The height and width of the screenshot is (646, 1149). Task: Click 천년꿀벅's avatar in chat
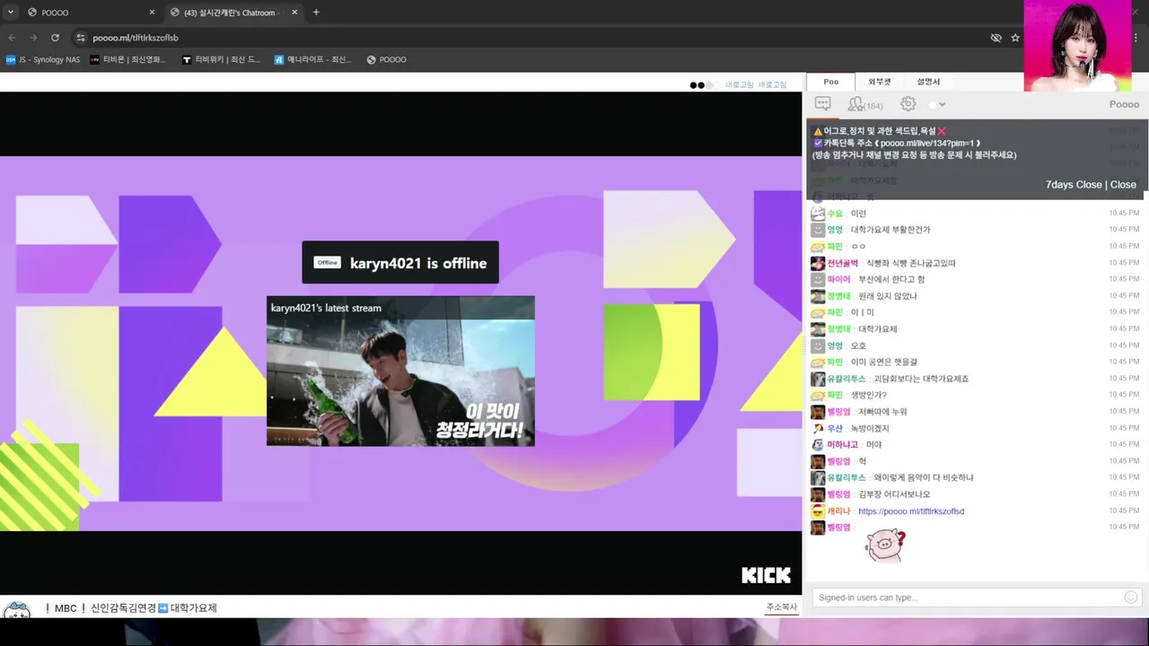click(x=818, y=263)
